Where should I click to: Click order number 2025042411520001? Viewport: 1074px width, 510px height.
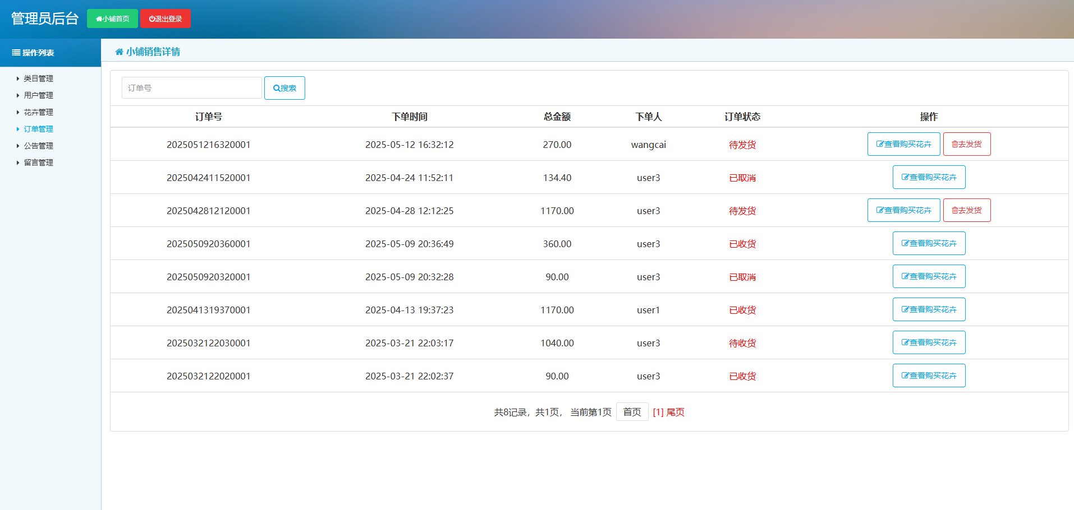(209, 178)
